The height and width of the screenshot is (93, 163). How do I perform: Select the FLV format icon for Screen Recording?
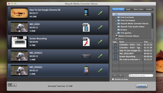point(86,42)
